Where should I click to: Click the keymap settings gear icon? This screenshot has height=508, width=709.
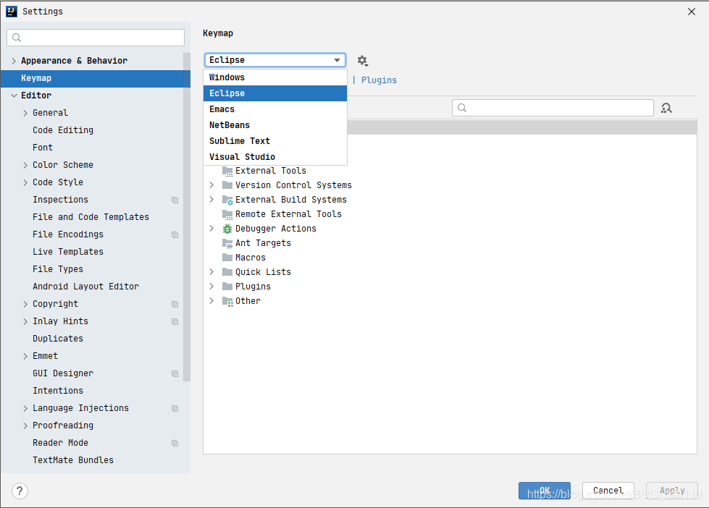coord(362,61)
